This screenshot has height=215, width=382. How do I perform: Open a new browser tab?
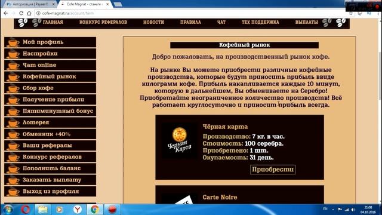pyautogui.click(x=118, y=4)
